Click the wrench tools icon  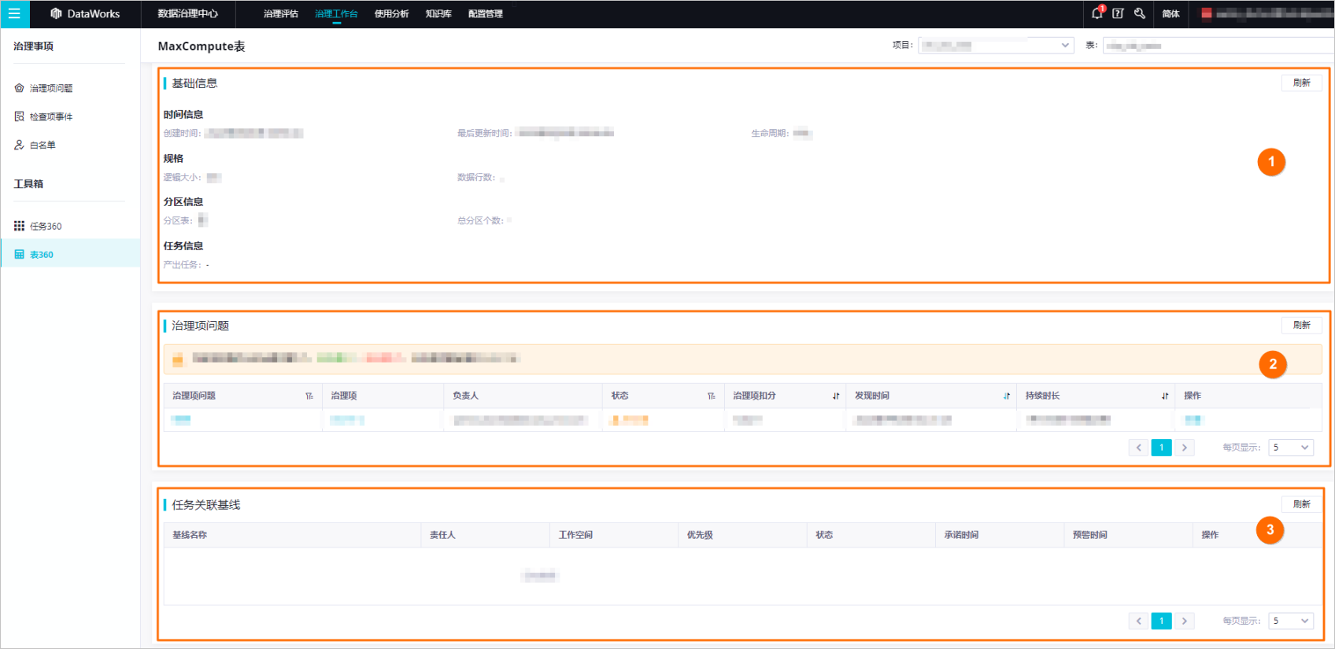click(1139, 13)
